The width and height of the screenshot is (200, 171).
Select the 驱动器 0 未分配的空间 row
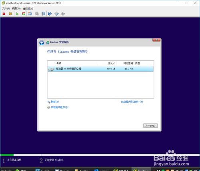pos(100,69)
